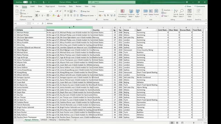
Task: Switch to the Review tab
Action: [78, 6]
